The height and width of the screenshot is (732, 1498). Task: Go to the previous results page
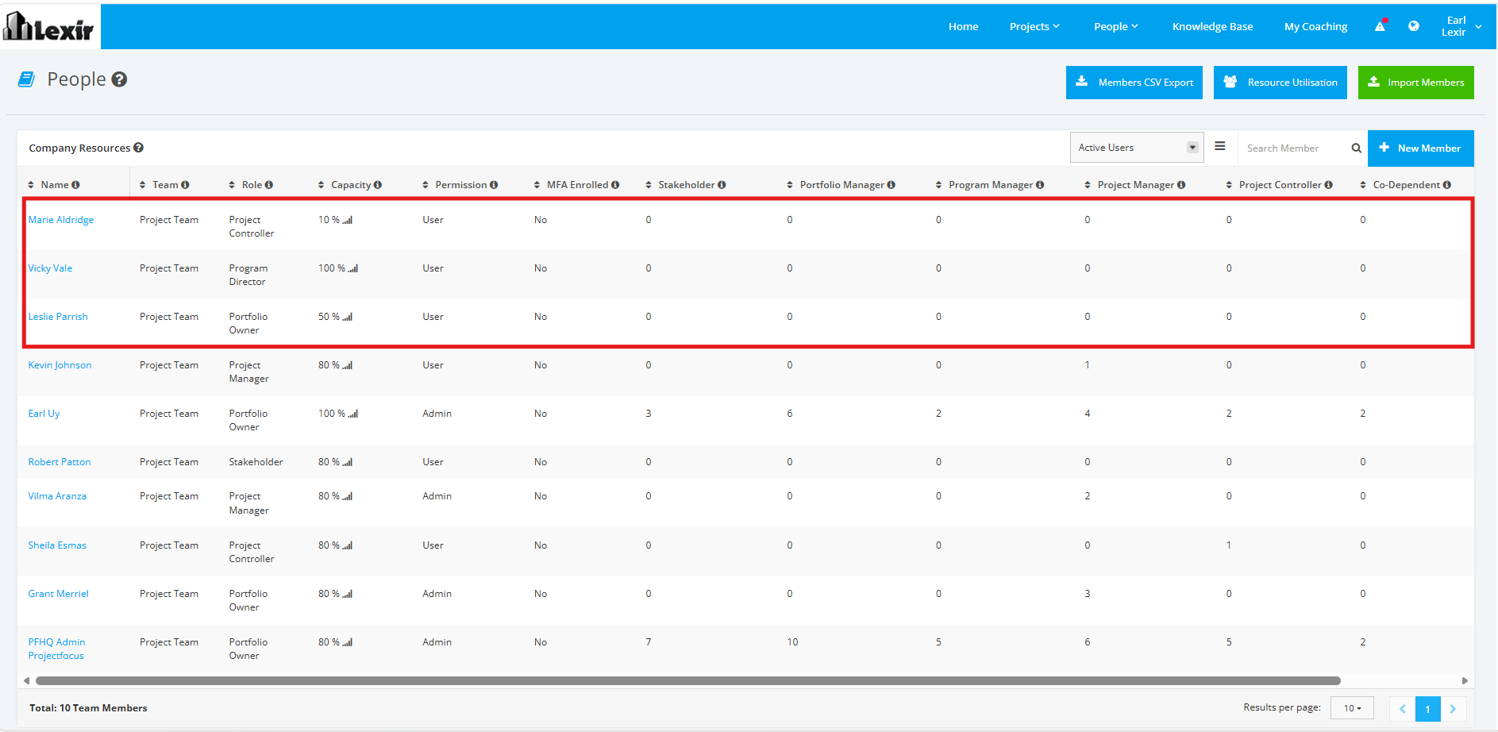coord(1403,709)
